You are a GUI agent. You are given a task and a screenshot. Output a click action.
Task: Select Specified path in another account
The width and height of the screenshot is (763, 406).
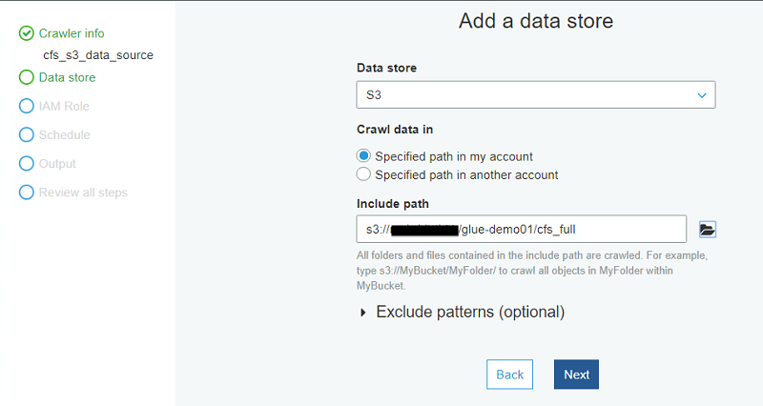363,174
